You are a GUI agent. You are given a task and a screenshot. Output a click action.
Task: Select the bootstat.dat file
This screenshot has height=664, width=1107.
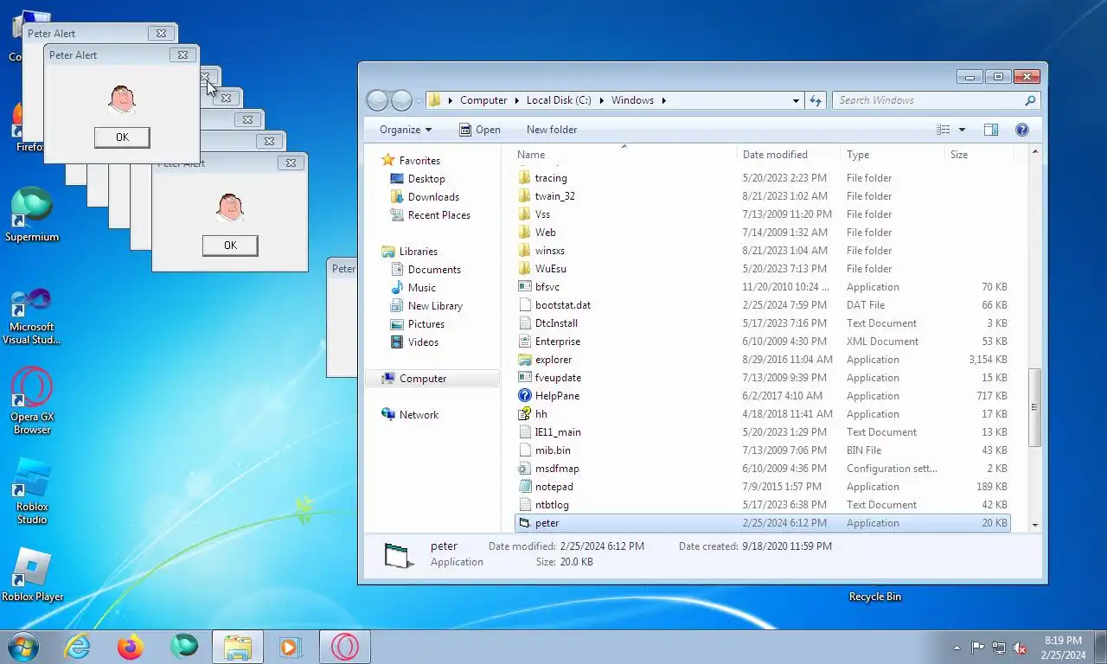coord(762,305)
